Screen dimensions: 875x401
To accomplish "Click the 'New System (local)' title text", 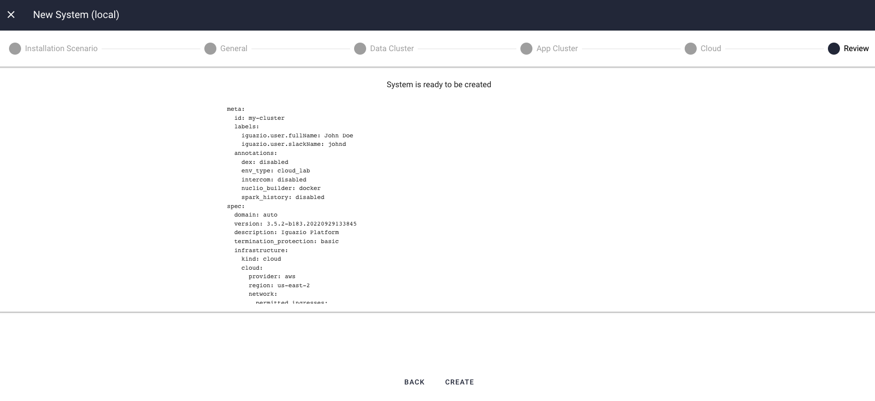I will pyautogui.click(x=76, y=15).
